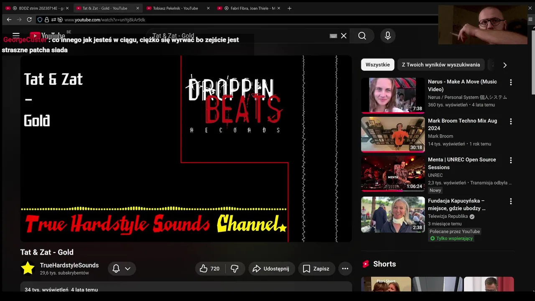This screenshot has width=535, height=301.
Task: Open options menu for Fundacja Kapucyńska video
Action: [x=510, y=201]
